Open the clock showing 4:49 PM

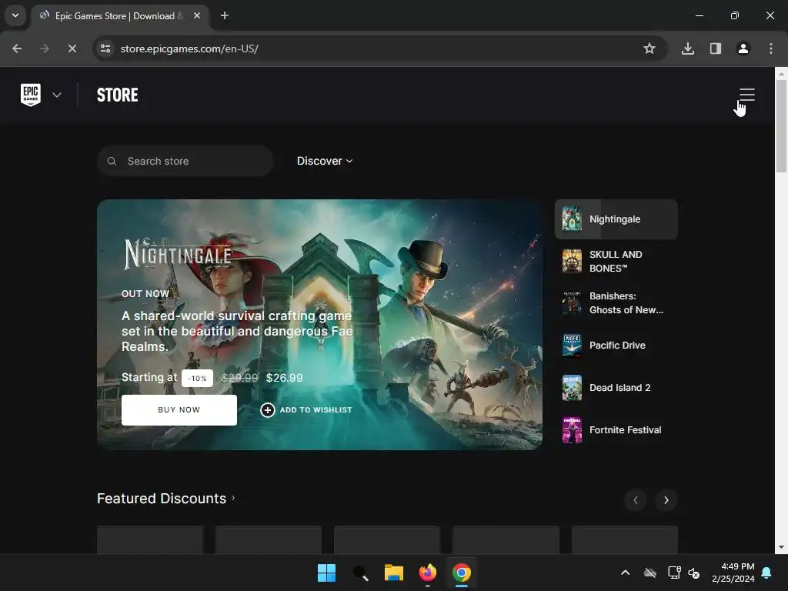tap(733, 573)
